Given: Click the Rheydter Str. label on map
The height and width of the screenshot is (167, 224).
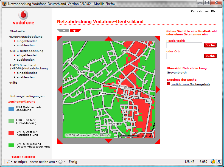Looking at the screenshot, I should (120, 86).
